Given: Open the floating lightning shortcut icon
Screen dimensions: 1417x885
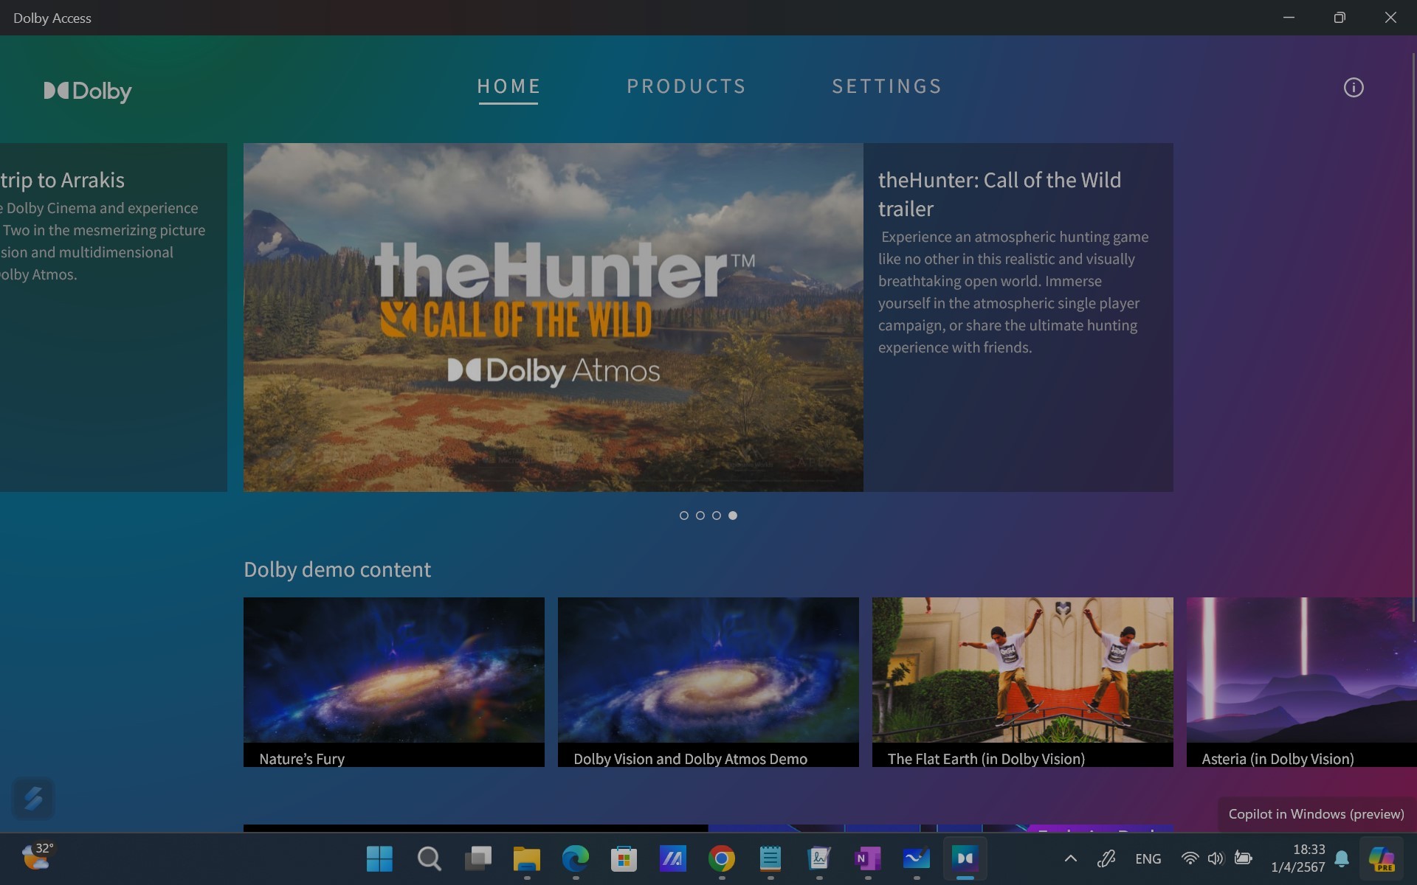Looking at the screenshot, I should coord(33,798).
